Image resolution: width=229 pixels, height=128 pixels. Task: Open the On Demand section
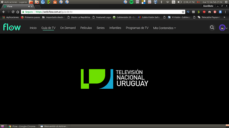click(68, 28)
